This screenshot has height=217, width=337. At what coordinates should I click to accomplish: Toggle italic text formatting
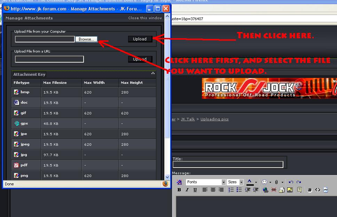[x=187, y=190]
